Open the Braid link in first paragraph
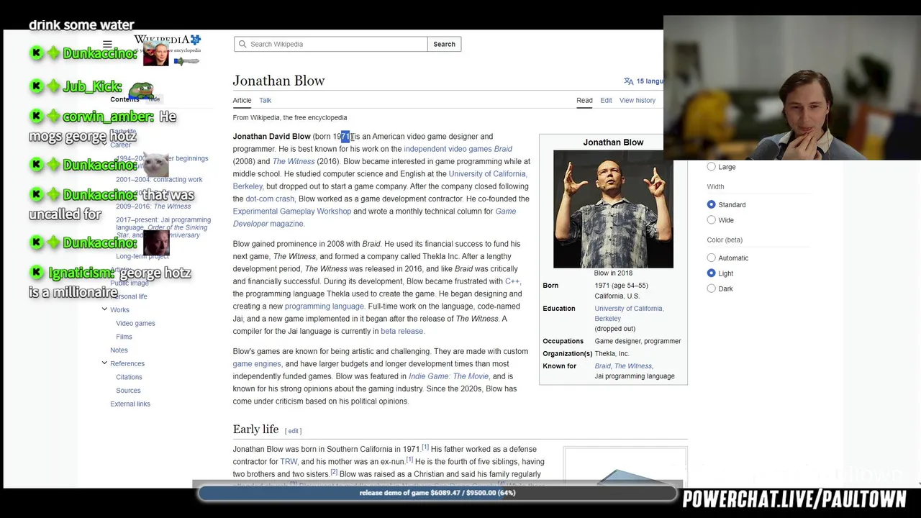Screen dimensions: 921x518 [x=503, y=149]
